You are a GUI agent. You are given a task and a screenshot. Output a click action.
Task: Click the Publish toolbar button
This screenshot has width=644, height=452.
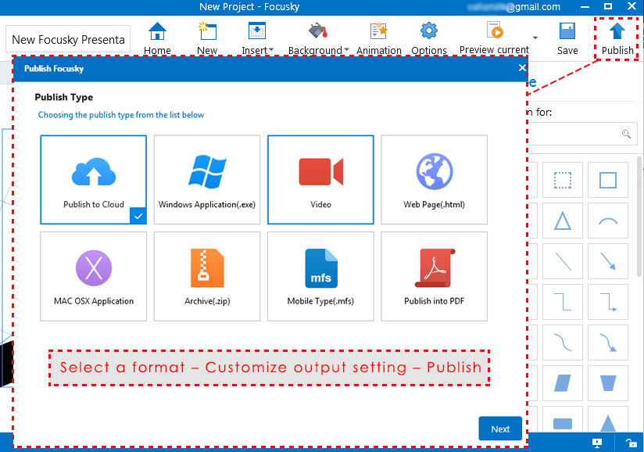[x=617, y=38]
